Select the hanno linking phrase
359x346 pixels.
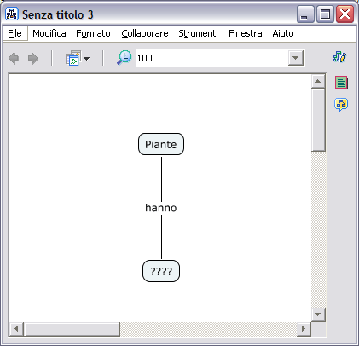point(161,208)
